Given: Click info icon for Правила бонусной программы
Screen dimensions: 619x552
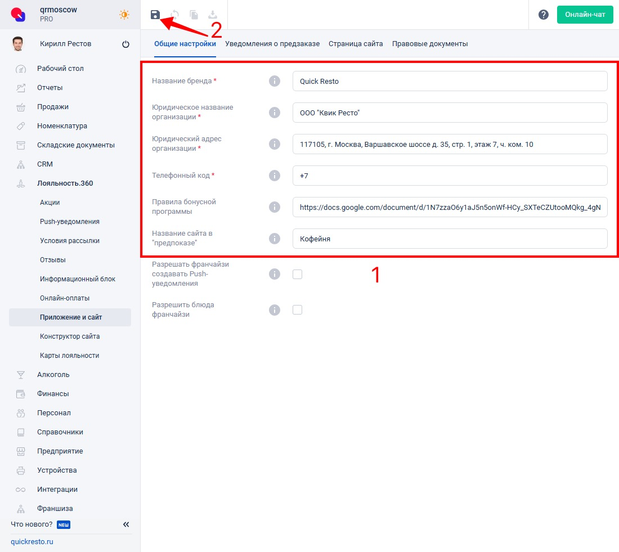Looking at the screenshot, I should click(274, 207).
